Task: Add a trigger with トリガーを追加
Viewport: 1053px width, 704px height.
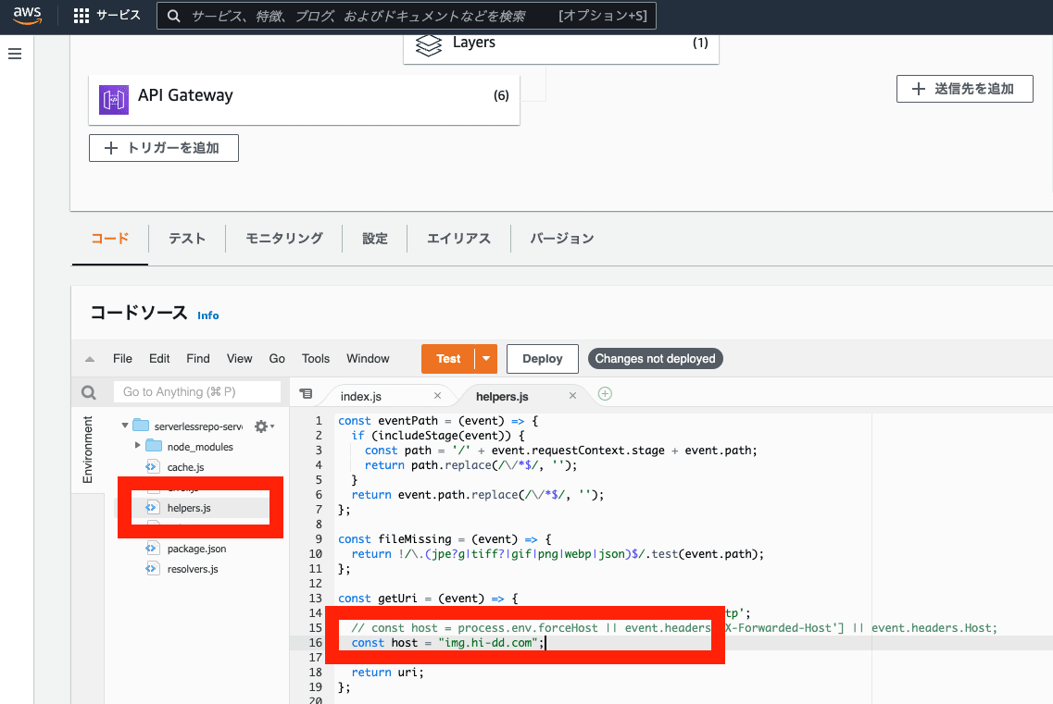Action: click(x=163, y=148)
